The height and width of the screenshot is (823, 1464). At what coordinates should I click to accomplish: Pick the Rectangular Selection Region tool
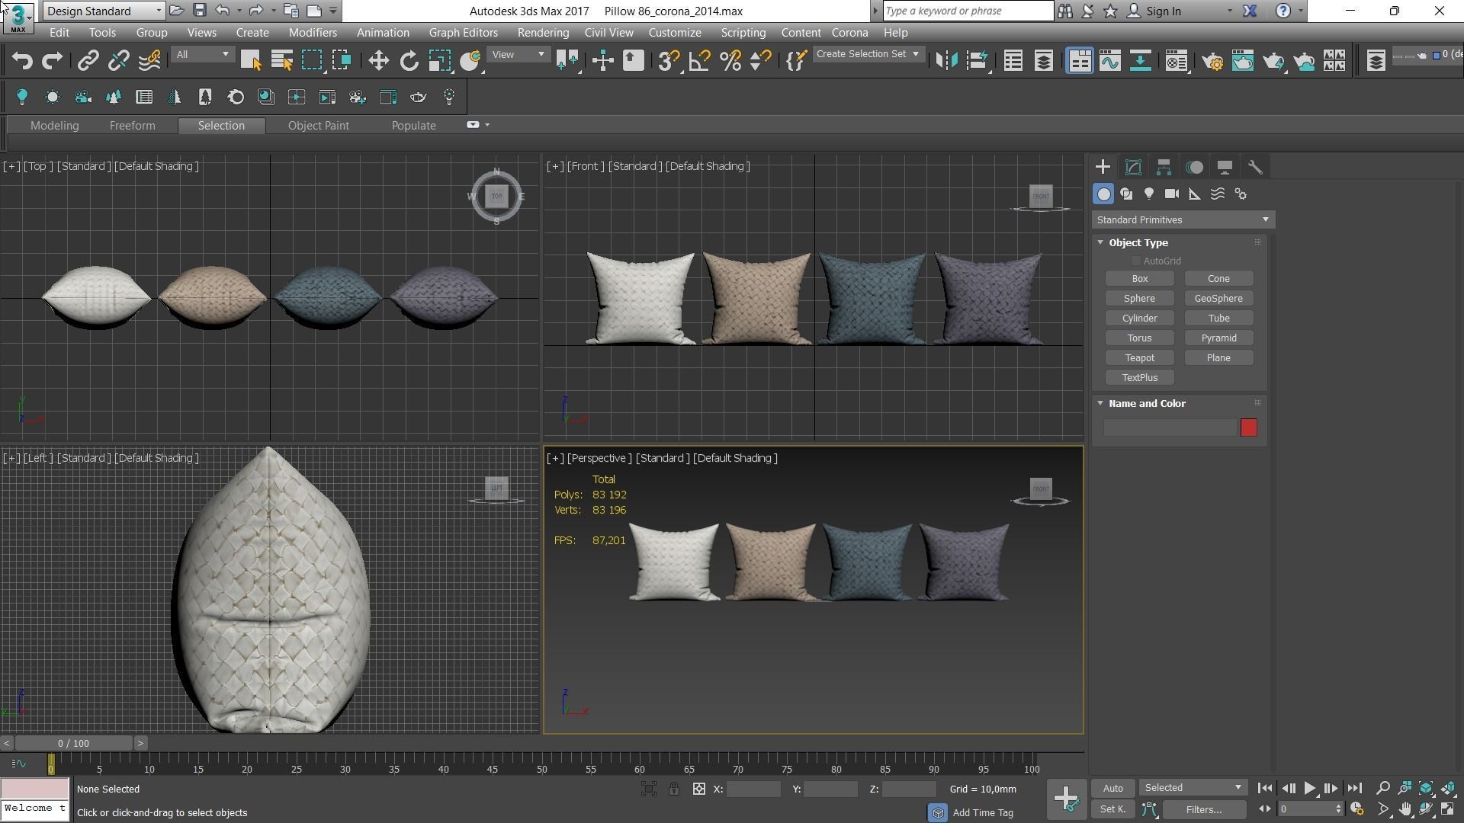[x=312, y=60]
